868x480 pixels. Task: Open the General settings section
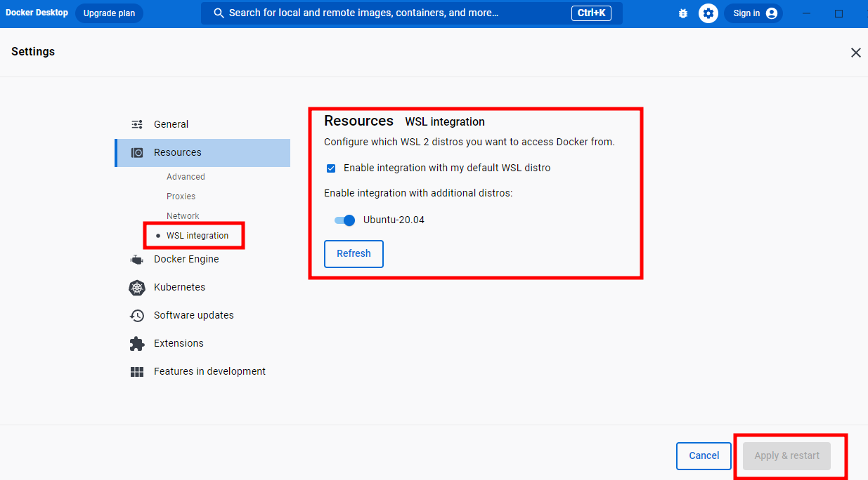202,124
